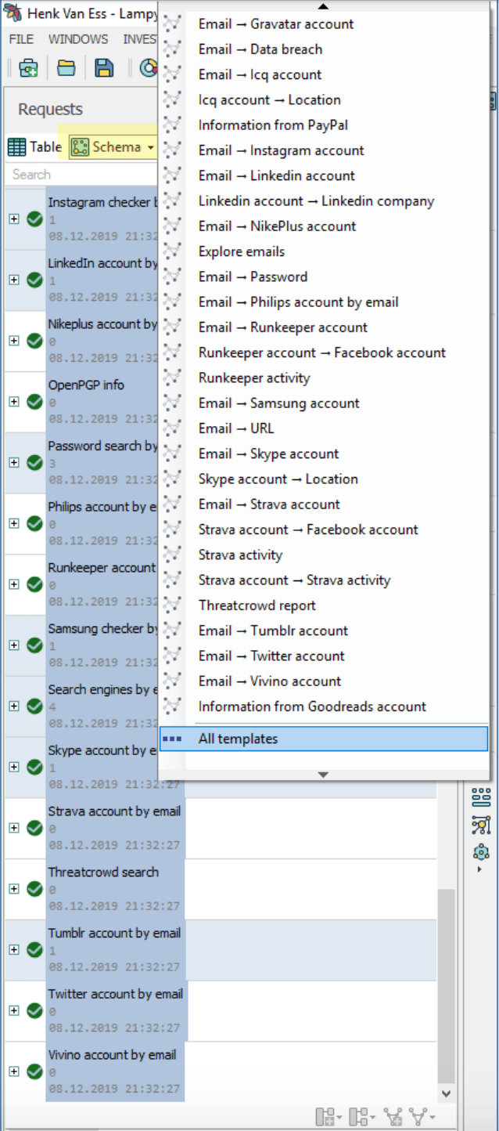Select Email → URL template
Image resolution: width=499 pixels, height=1131 pixels.
point(236,428)
